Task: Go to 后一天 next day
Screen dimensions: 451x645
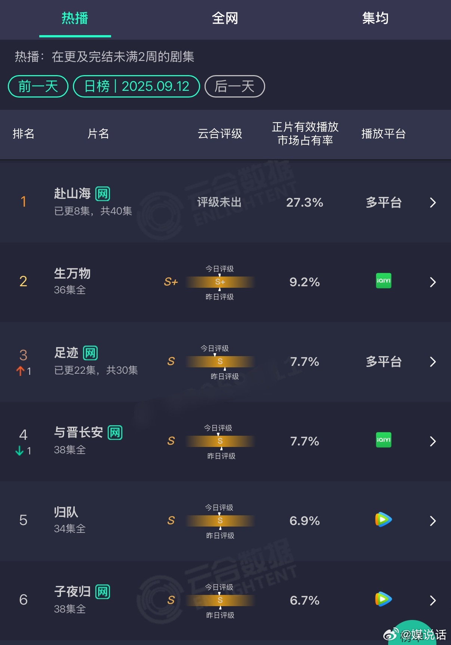Action: (x=235, y=86)
